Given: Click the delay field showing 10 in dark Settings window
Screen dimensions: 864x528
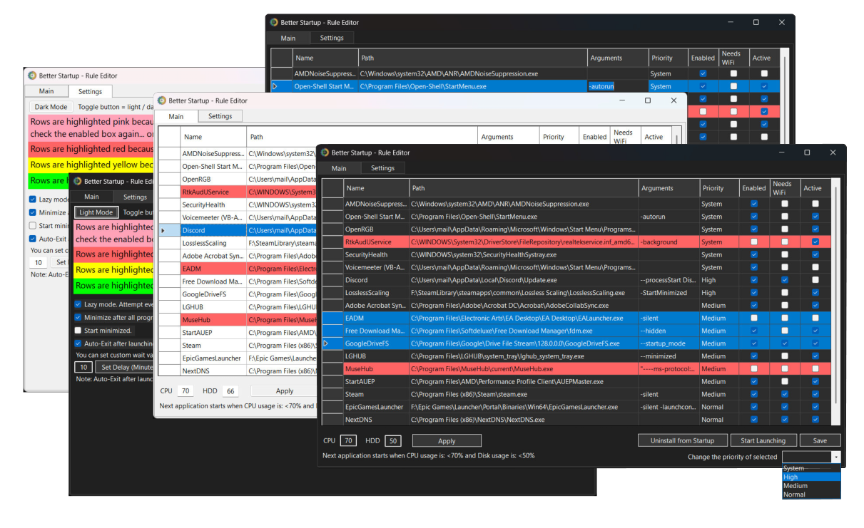Looking at the screenshot, I should coord(83,367).
